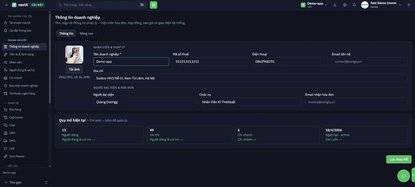The height and width of the screenshot is (187, 415).
Task: Click the Tải ảnh upload button
Action: (x=74, y=69)
